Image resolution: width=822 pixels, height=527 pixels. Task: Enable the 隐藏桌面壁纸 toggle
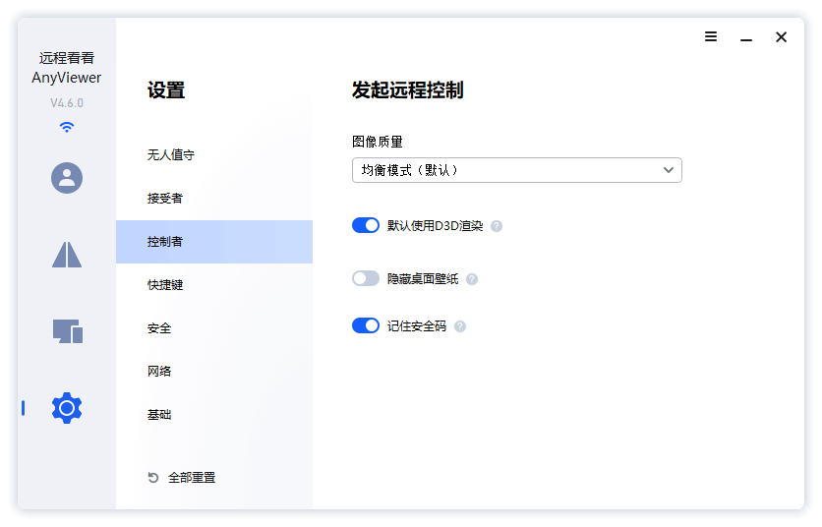point(366,278)
